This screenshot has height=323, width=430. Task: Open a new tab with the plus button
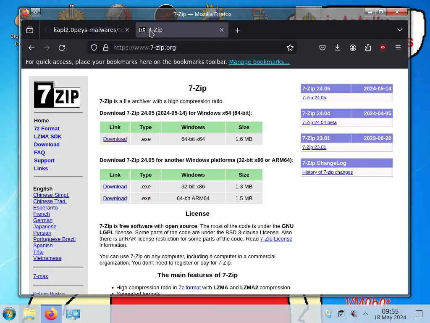(x=238, y=30)
